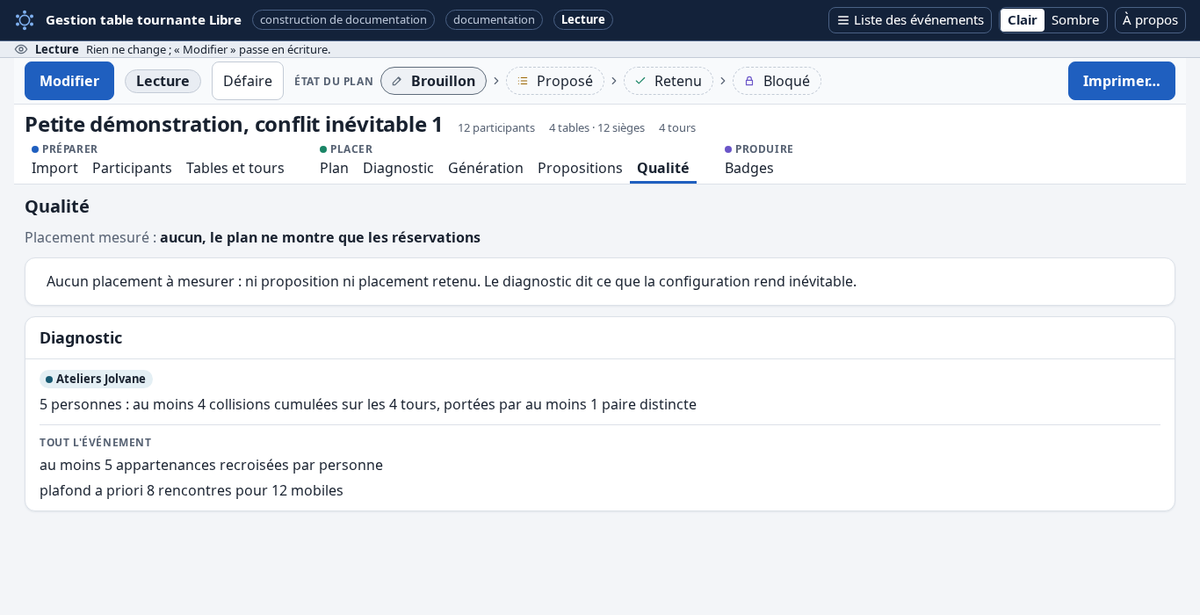This screenshot has width=1200, height=615.
Task: Click the blue Modifier button
Action: point(69,81)
